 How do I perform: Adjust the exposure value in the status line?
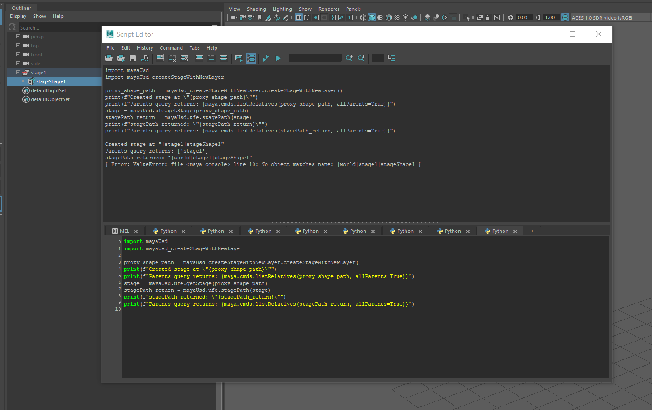pos(523,17)
